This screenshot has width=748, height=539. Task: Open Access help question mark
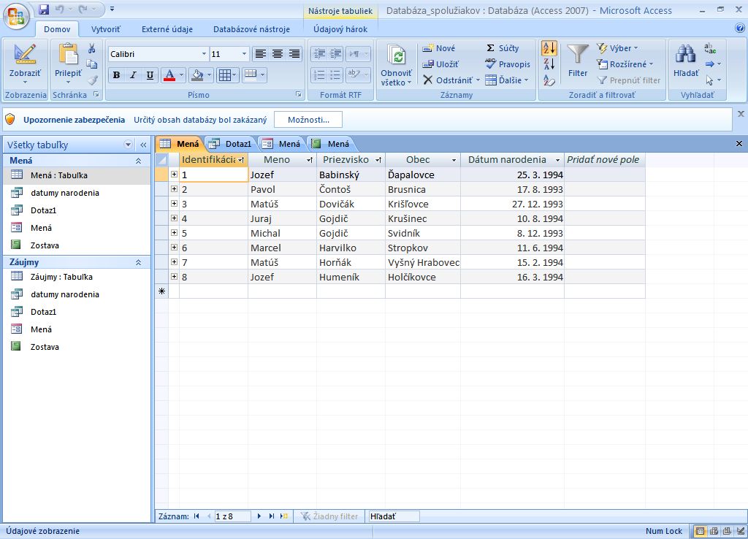(740, 28)
